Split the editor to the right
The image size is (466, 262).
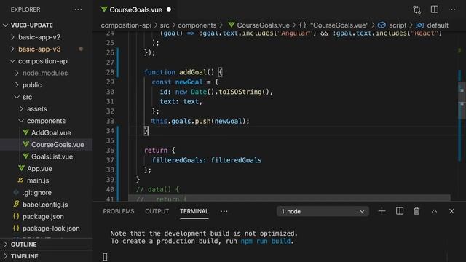pyautogui.click(x=434, y=9)
